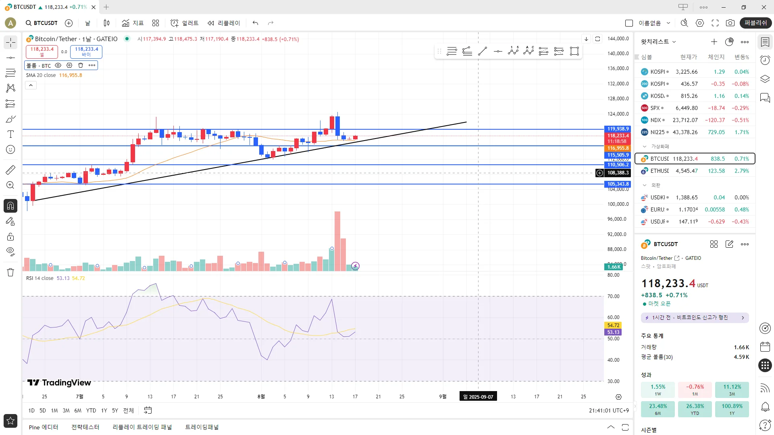Switch to the Strategy Tester tab
This screenshot has height=435, width=774.
85,427
